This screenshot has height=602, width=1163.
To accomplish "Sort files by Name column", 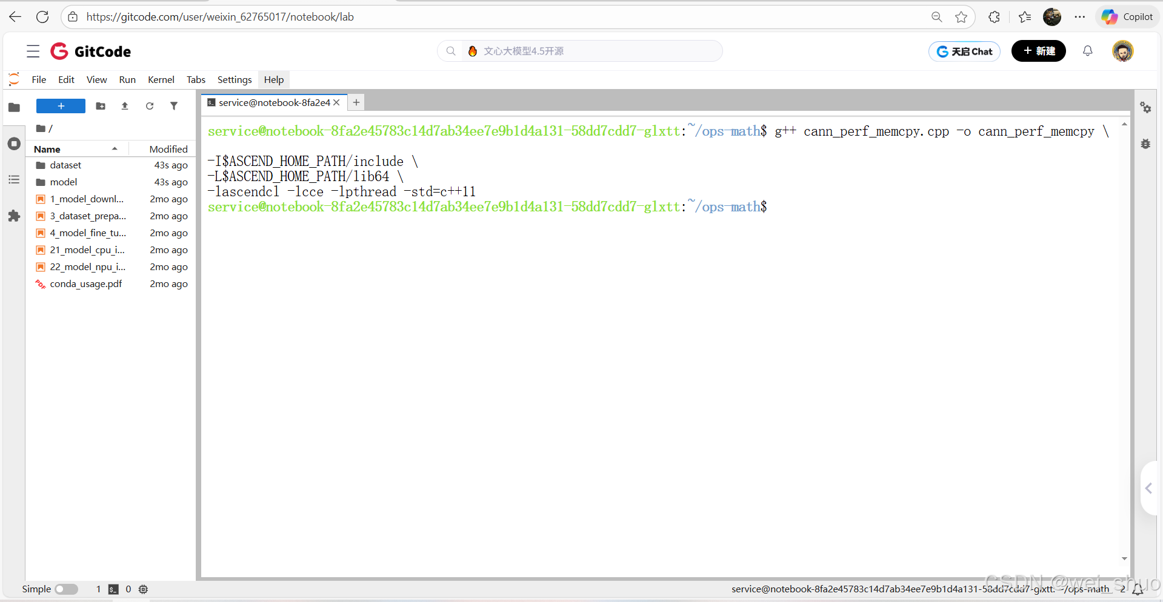I will 77,149.
